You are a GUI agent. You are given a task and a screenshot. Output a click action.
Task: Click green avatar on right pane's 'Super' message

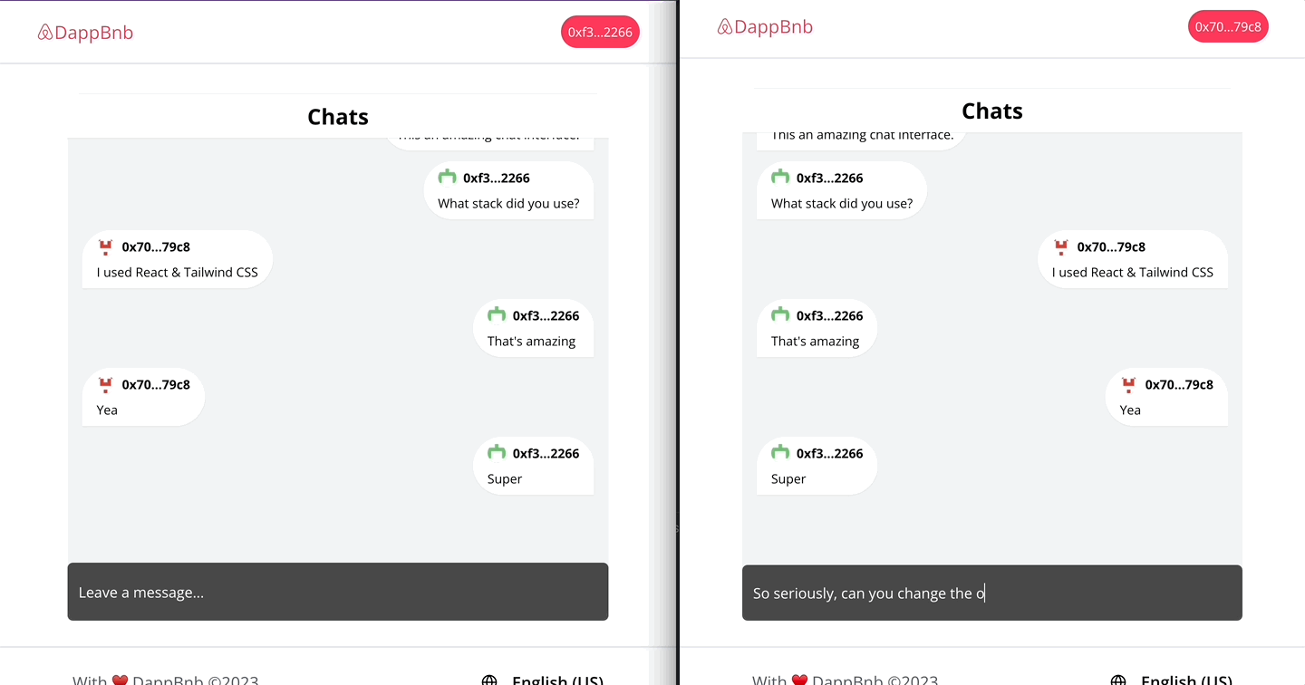point(780,453)
